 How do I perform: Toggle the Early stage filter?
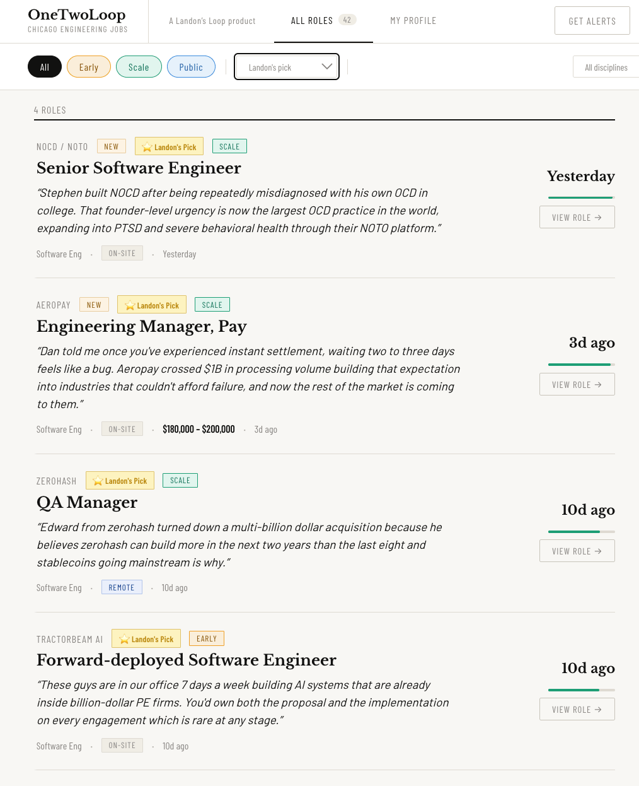click(x=89, y=67)
